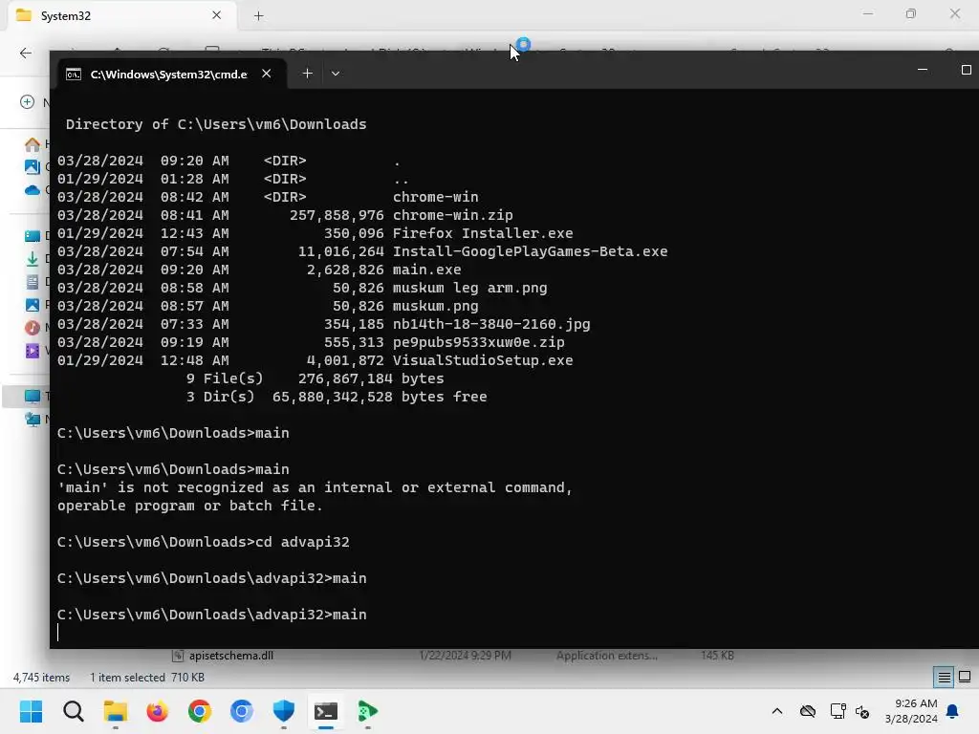Close the cmd.exe terminal tab
Screen dimensions: 979x734
pos(267,74)
